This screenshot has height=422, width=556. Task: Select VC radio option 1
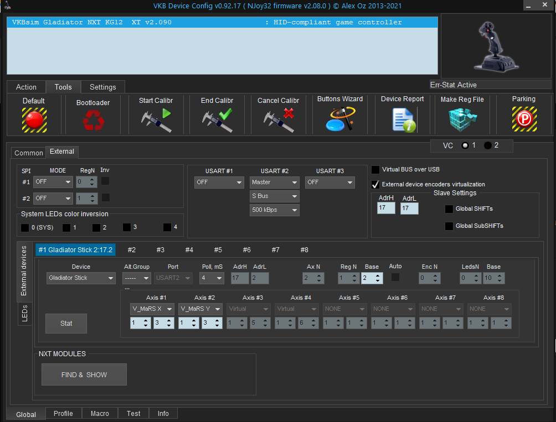[x=465, y=145]
